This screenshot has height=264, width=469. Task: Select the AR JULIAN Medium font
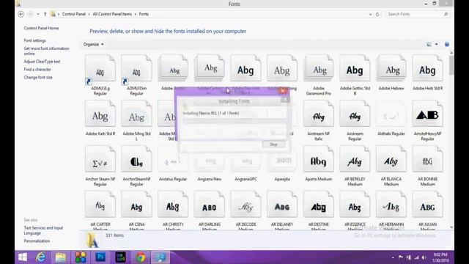pos(428,205)
